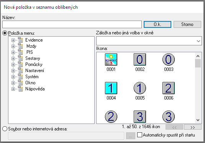205x143 pixels.
Task: Select the square cyan number three icon
Action: (x=140, y=117)
